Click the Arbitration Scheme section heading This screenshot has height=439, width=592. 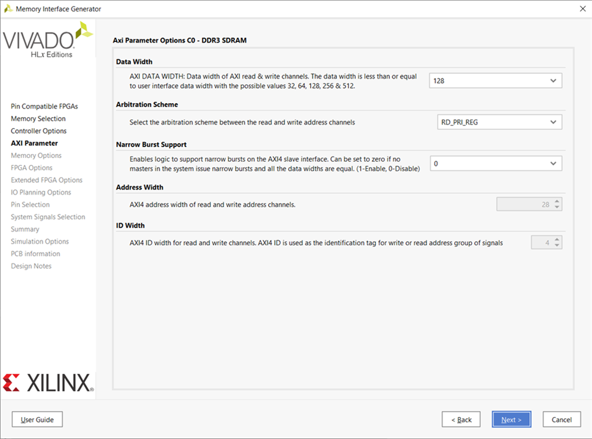pyautogui.click(x=147, y=104)
